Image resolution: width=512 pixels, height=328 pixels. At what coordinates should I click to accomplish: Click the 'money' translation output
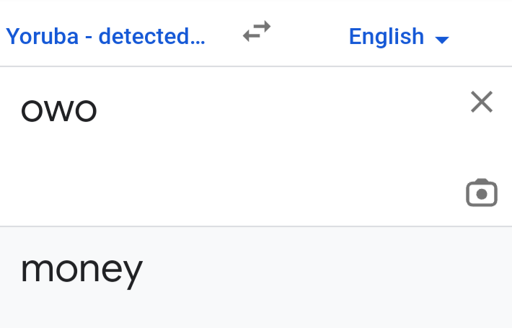click(81, 270)
